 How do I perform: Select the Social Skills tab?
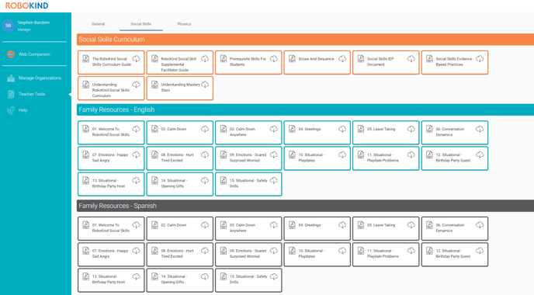point(141,24)
